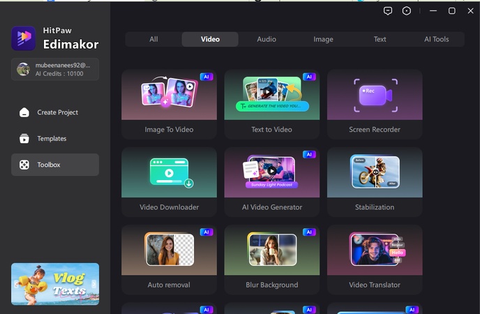The width and height of the screenshot is (480, 314).
Task: Click the Stabilization label
Action: click(375, 207)
